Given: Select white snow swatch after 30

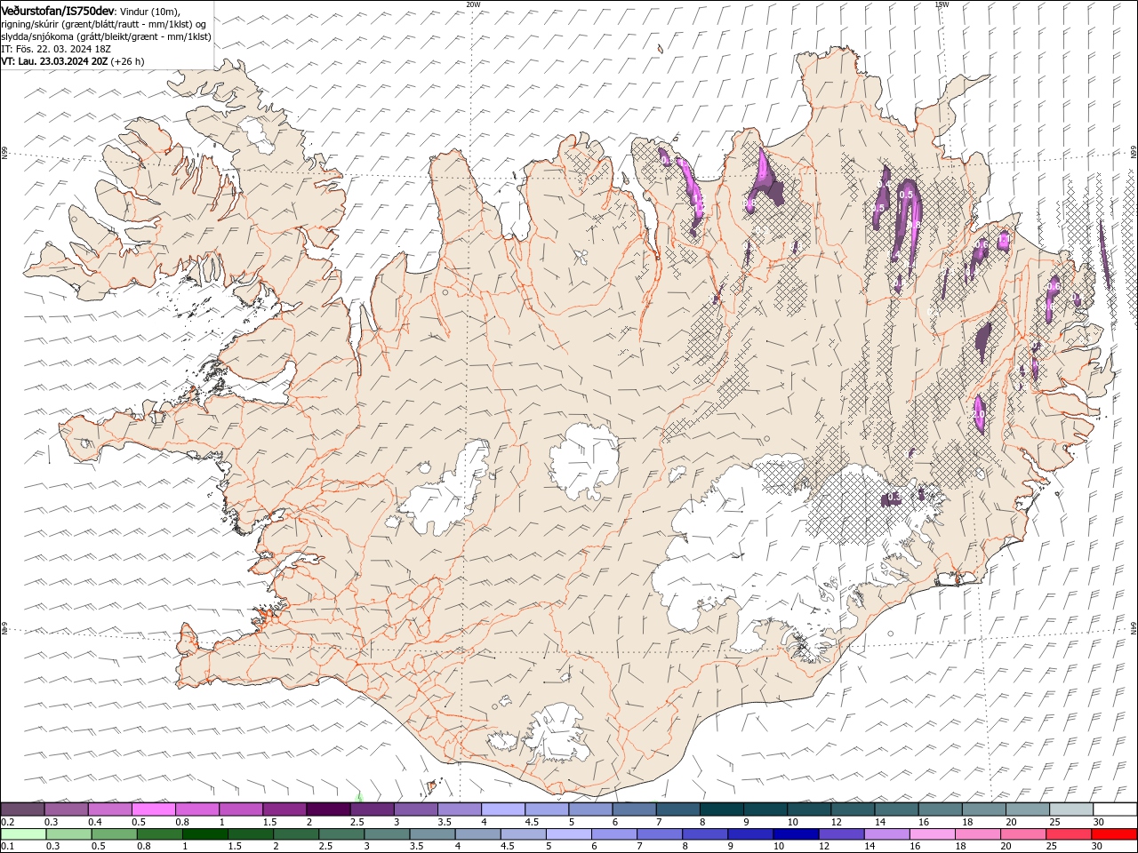Looking at the screenshot, I should pyautogui.click(x=1115, y=809).
